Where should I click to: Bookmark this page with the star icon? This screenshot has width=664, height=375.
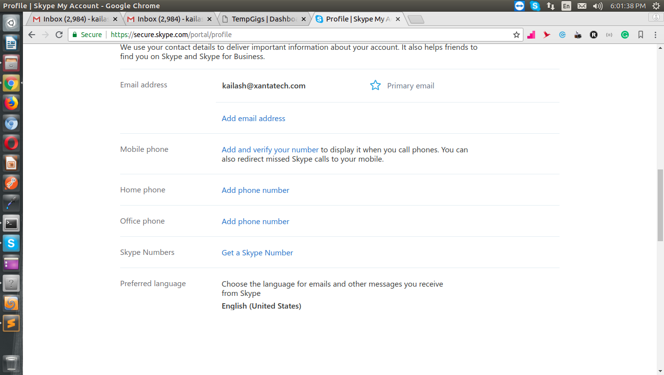point(517,35)
